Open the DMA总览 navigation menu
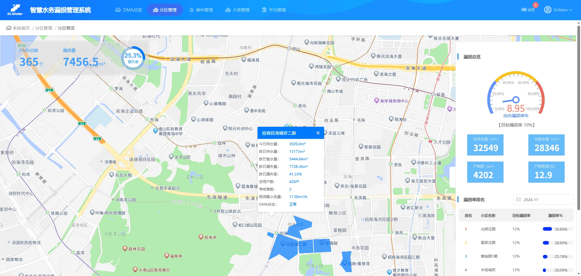This screenshot has height=276, width=581. [x=129, y=10]
